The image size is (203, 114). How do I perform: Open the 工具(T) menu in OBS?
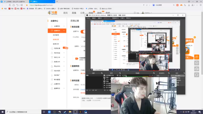coord(122,18)
